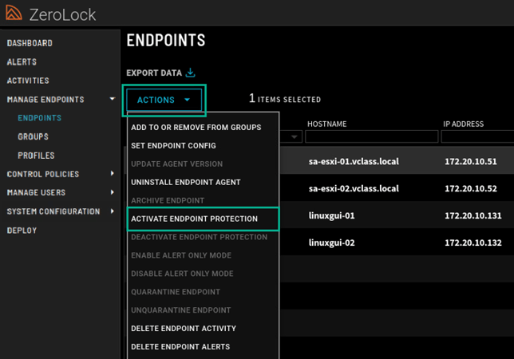514x359 pixels.
Task: Open the Groups sub-item
Action: (x=33, y=136)
